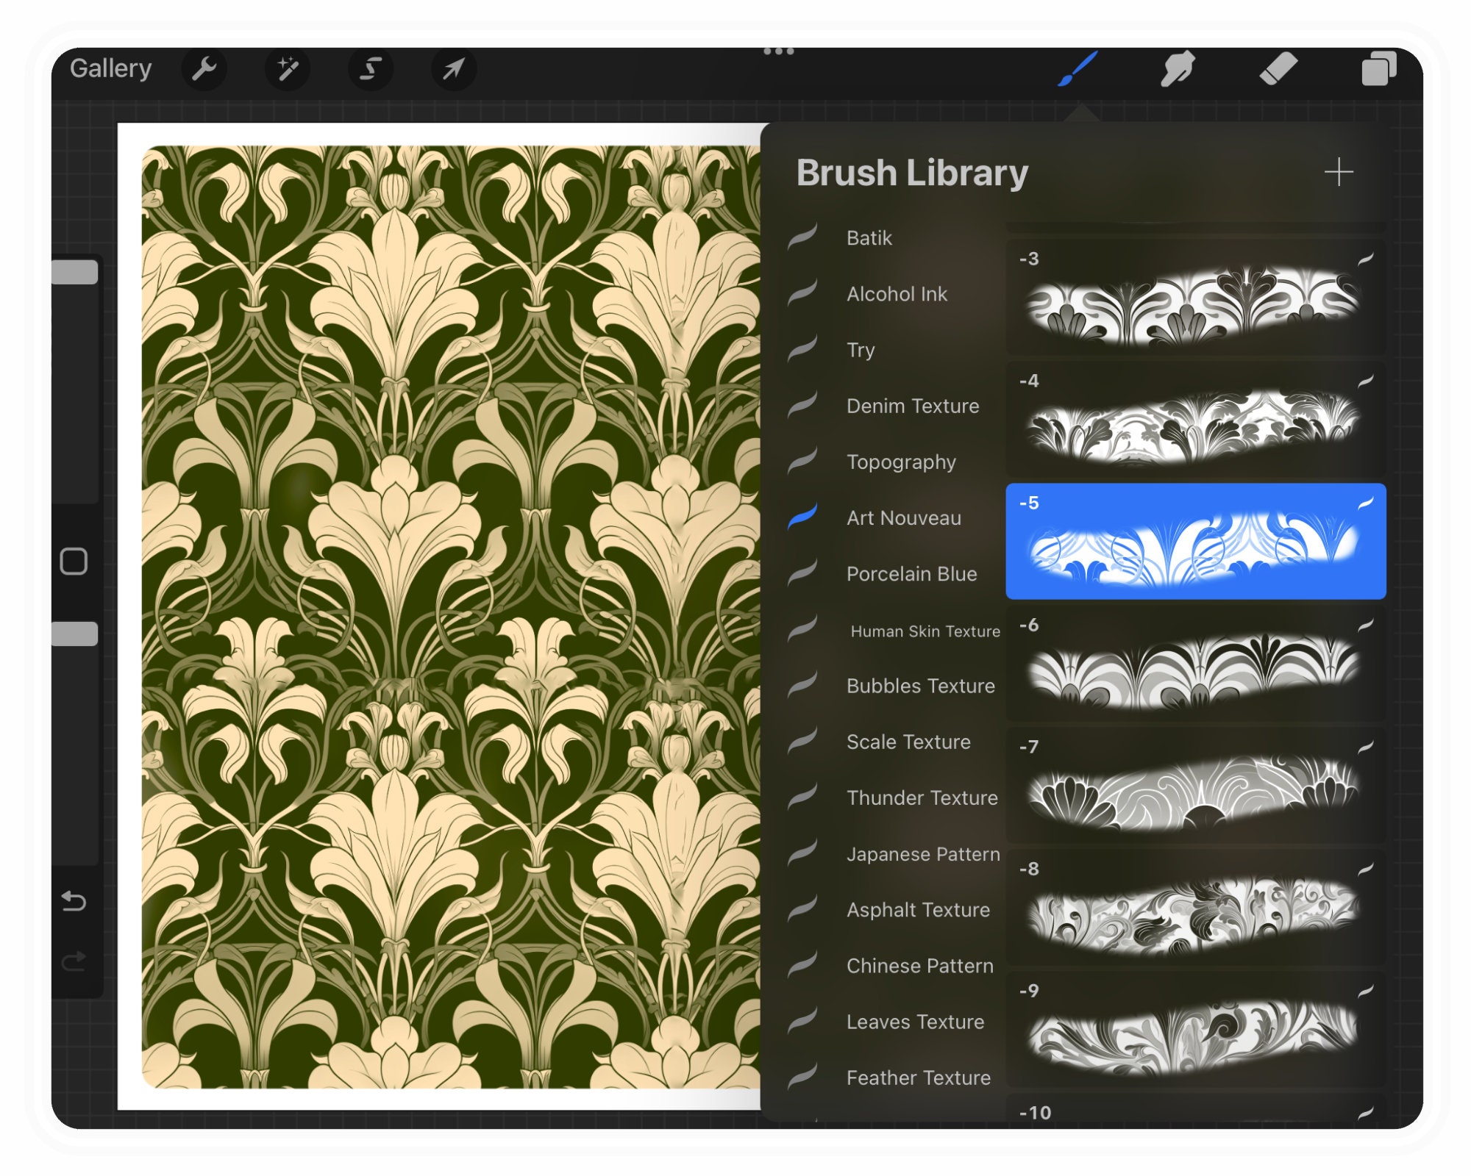Open the Thunder Texture brush set
The width and height of the screenshot is (1471, 1176).
click(x=894, y=797)
